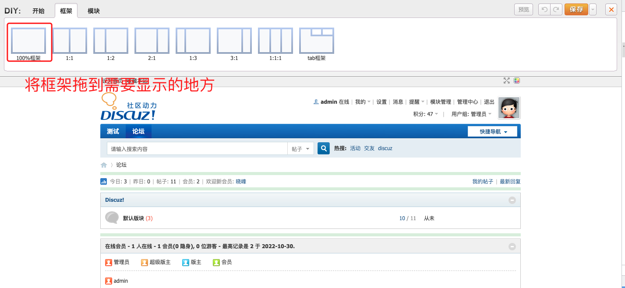Select the 100%框架 layout icon
This screenshot has width=625, height=288.
click(28, 41)
